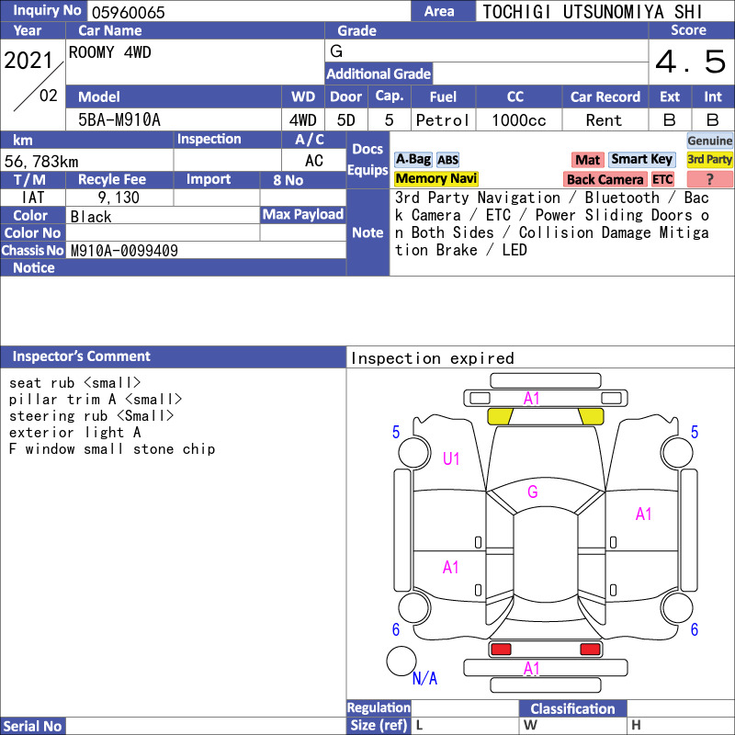Click the A-Bag equipment badge

point(413,159)
